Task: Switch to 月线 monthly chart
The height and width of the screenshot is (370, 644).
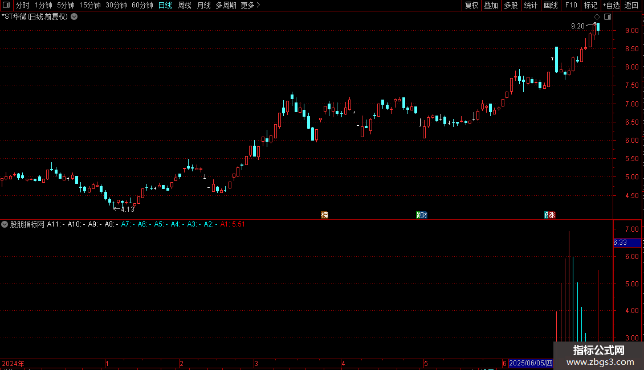Action: tap(203, 5)
